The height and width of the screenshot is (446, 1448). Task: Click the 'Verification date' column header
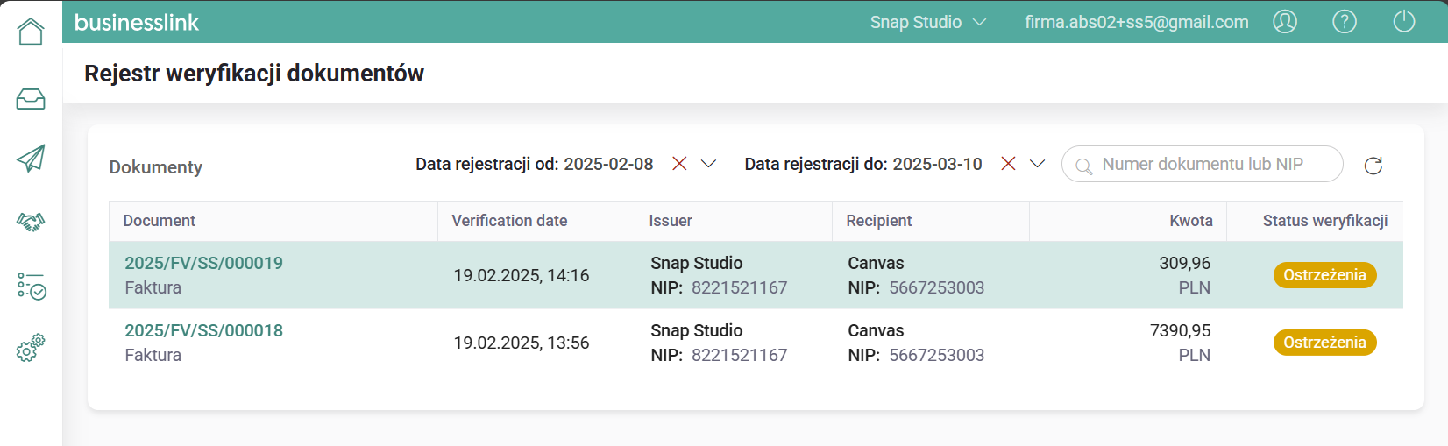click(x=509, y=221)
